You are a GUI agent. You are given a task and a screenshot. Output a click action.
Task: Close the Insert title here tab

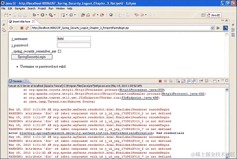pyautogui.click(x=33, y=21)
